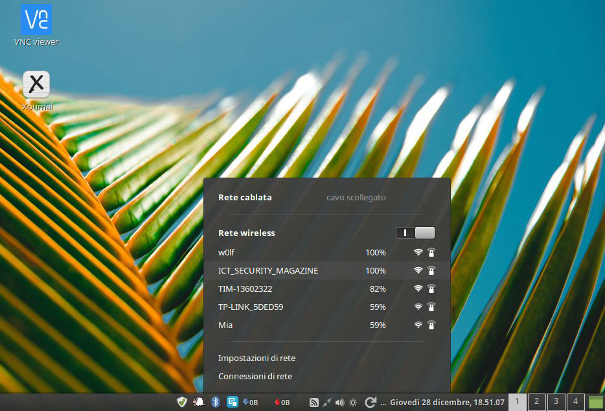This screenshot has height=411, width=605.
Task: Launch the Xournal desktop icon
Action: [36, 90]
